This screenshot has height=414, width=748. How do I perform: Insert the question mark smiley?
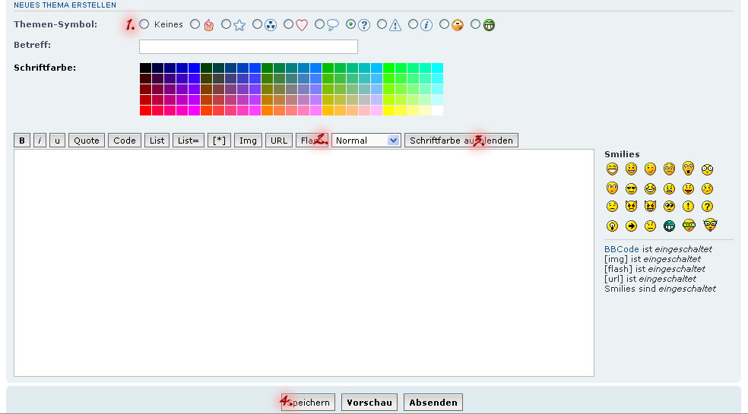(707, 206)
